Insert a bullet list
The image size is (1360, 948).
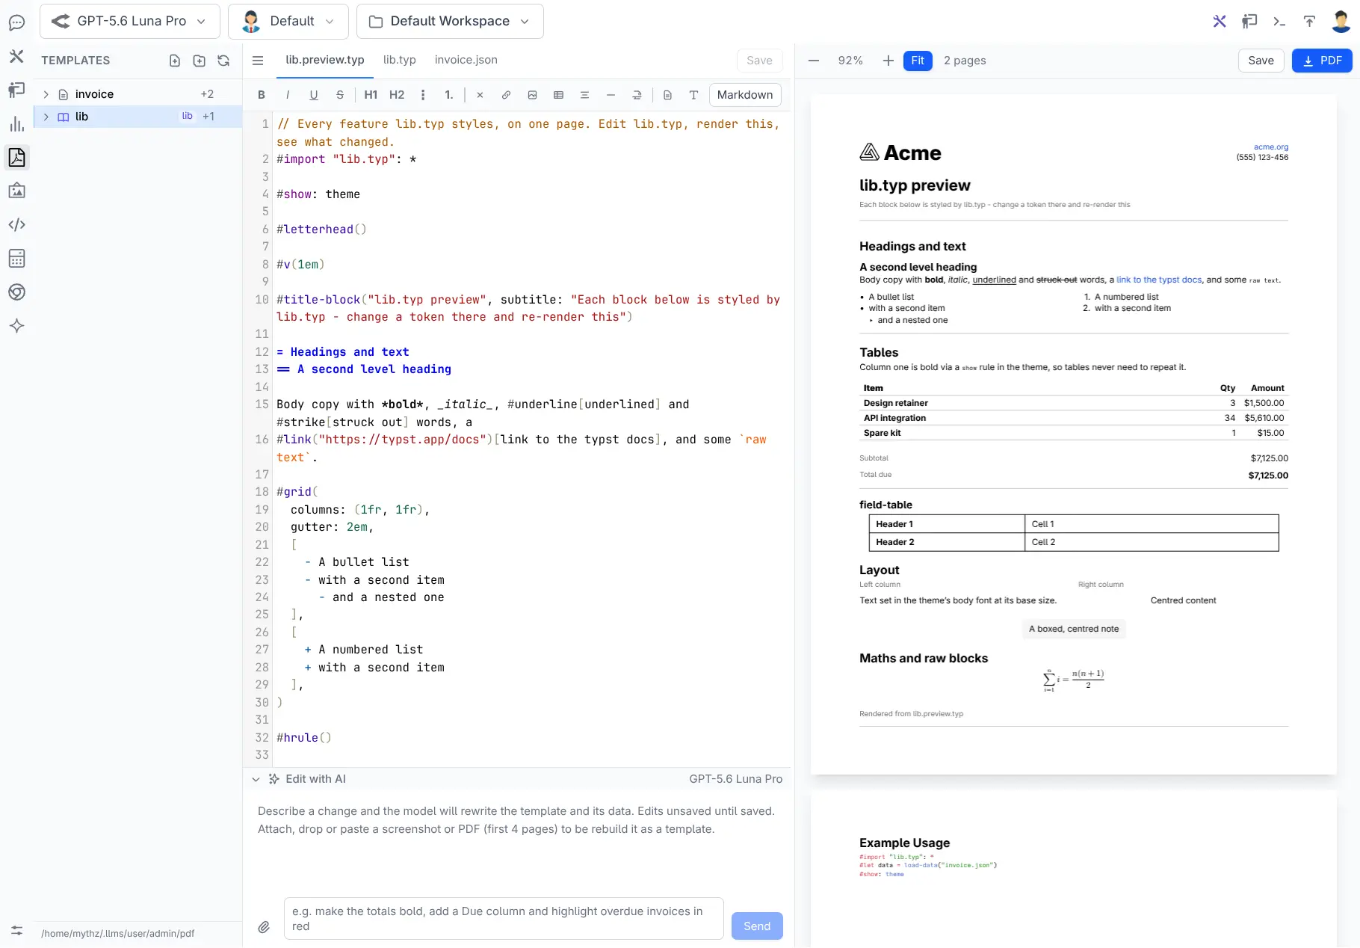pos(423,95)
